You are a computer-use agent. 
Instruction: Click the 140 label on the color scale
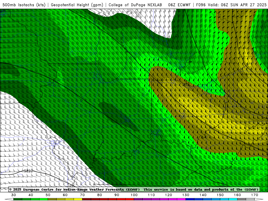tap(203, 195)
